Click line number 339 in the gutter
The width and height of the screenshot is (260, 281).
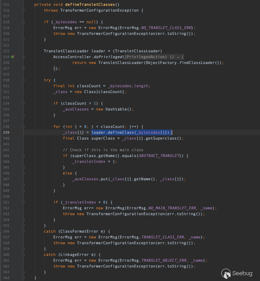(x=6, y=132)
